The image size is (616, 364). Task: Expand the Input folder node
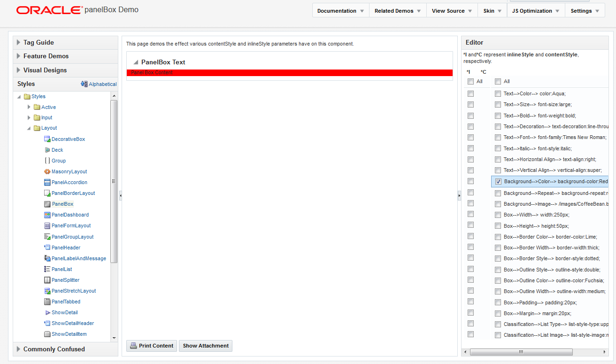(x=29, y=117)
